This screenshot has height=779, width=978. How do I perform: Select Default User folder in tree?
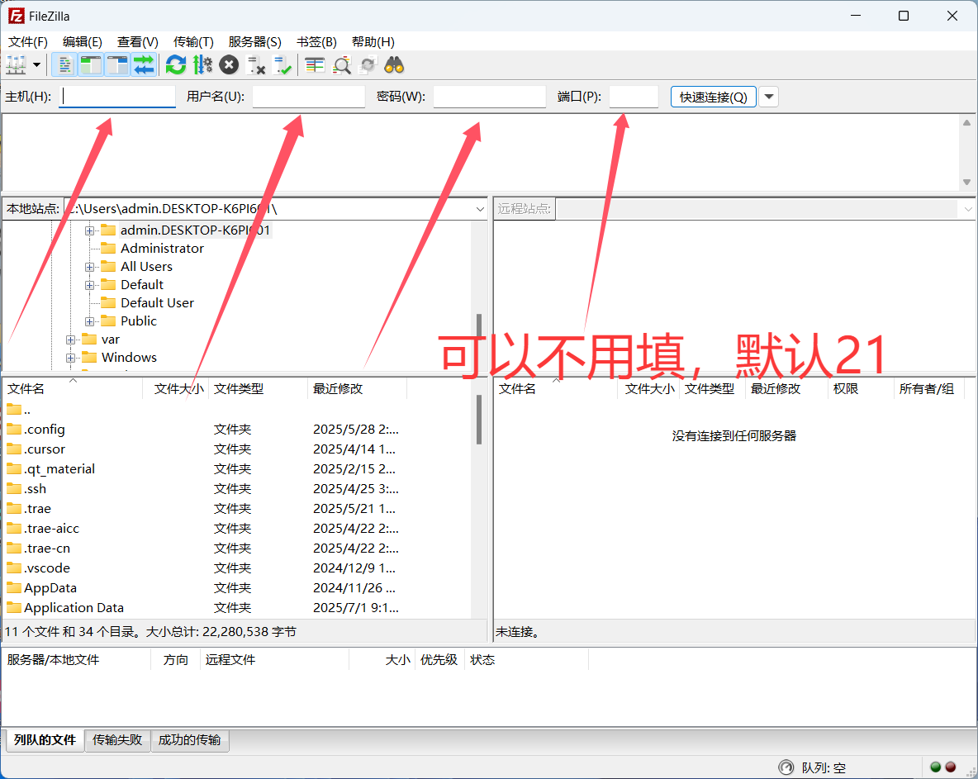click(x=157, y=302)
